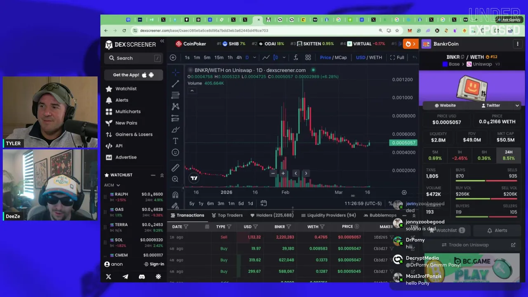The height and width of the screenshot is (297, 528).
Task: Expand more links beside Twitter
Action: pyautogui.click(x=517, y=106)
